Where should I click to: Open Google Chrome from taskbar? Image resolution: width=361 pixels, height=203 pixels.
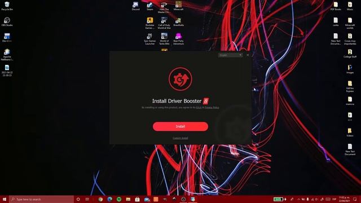(x=100, y=199)
